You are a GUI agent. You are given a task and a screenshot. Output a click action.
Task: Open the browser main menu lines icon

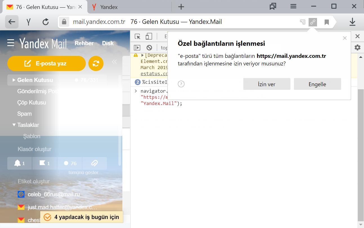tap(293, 6)
